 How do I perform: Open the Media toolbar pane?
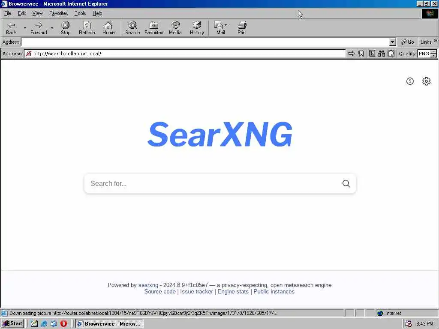click(175, 28)
